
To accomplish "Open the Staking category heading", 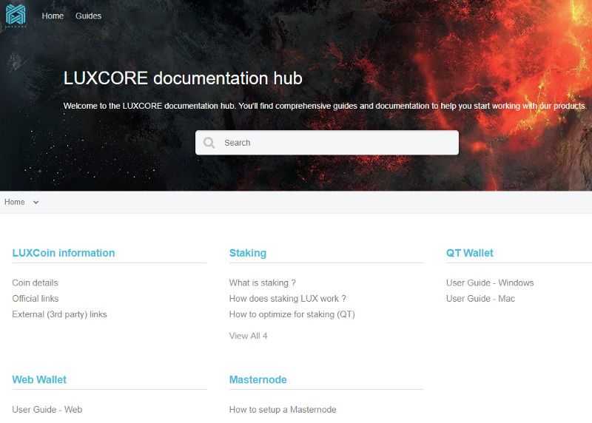I will point(248,253).
